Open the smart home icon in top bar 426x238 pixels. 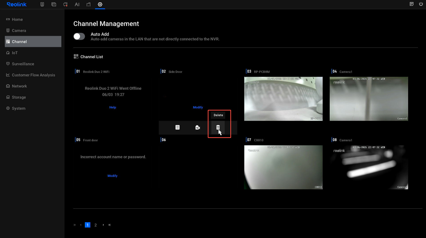click(x=89, y=4)
